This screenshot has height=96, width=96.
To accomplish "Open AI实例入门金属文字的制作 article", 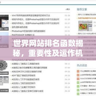I will 24,87.
